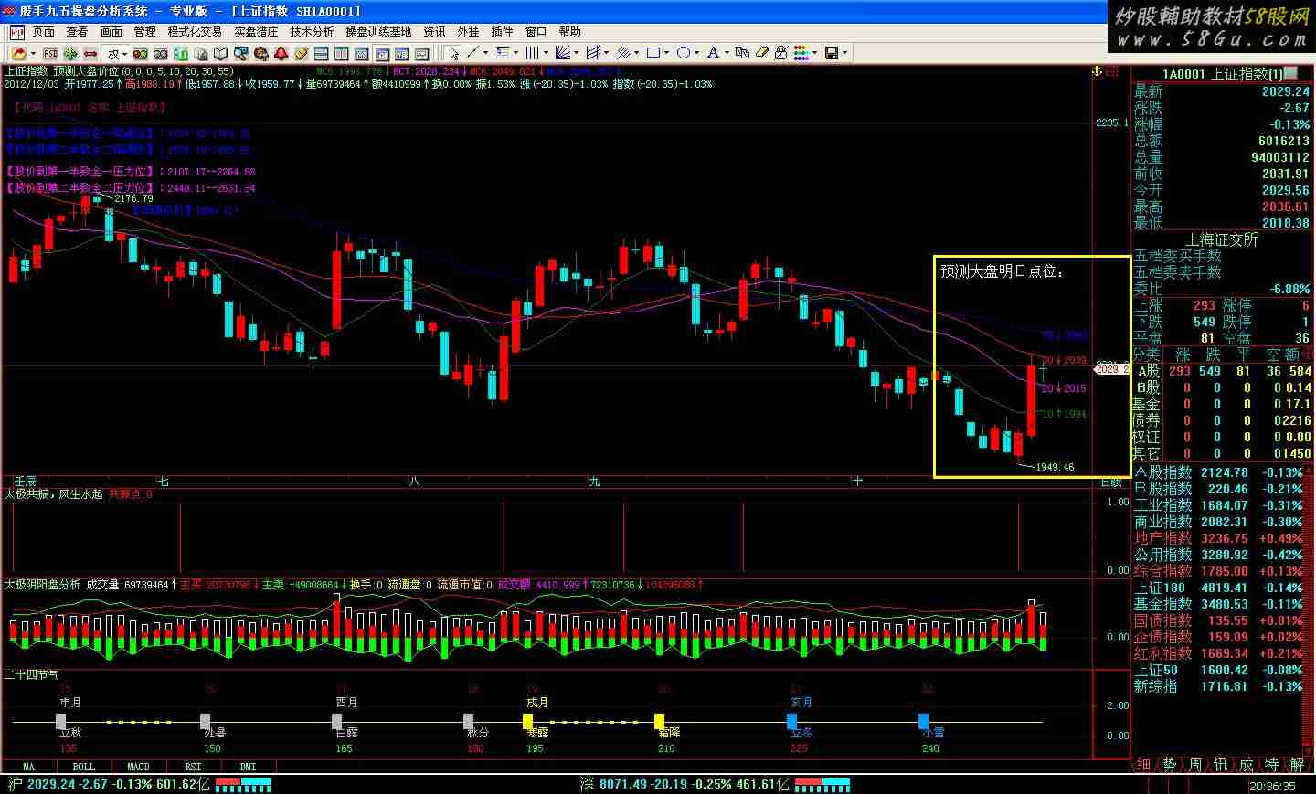Screen dimensions: 1316x794
Task: Click the first window layout icon after the pen icon
Action: (x=321, y=54)
